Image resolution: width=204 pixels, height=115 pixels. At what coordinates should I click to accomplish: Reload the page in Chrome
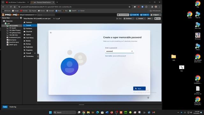pos(11,7)
